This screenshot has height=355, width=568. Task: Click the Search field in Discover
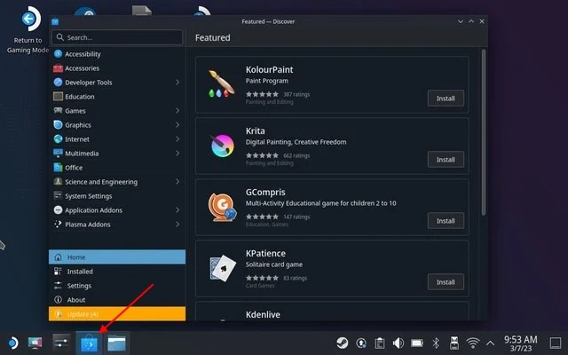117,37
